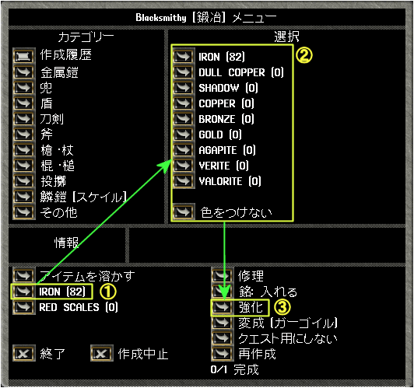Click the arrow icon for 盾 category
This screenshot has width=414, height=388.
(x=24, y=103)
